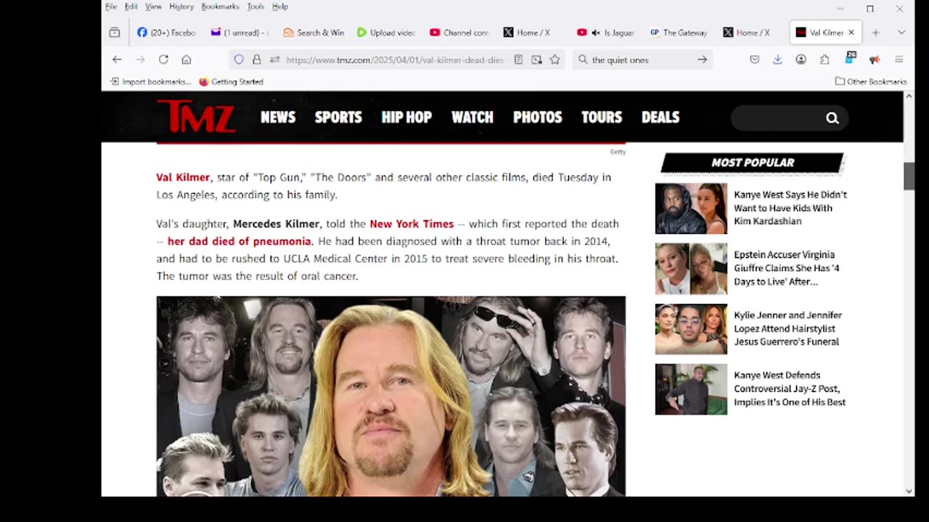The height and width of the screenshot is (522, 929).
Task: Click the extension icon with badge 28
Action: point(850,58)
